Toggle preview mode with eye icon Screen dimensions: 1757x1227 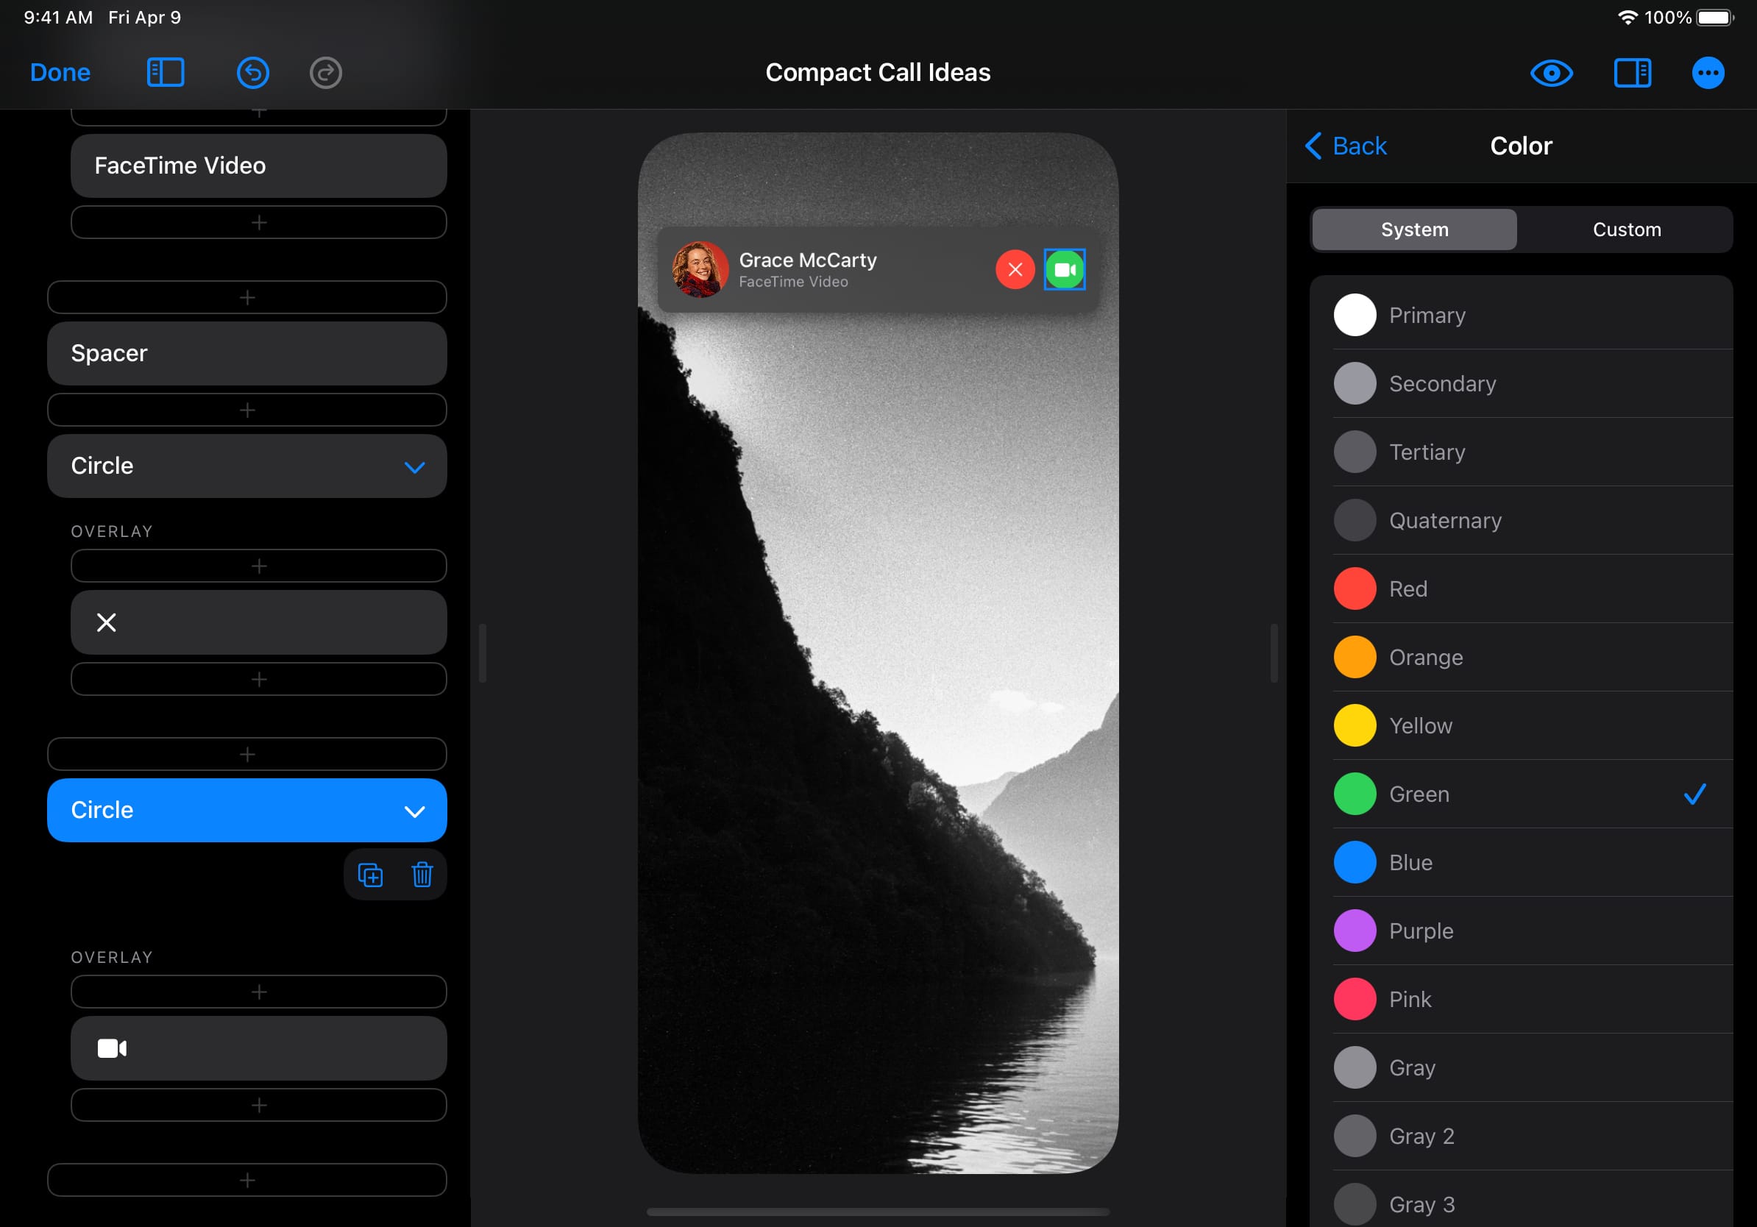[1550, 73]
